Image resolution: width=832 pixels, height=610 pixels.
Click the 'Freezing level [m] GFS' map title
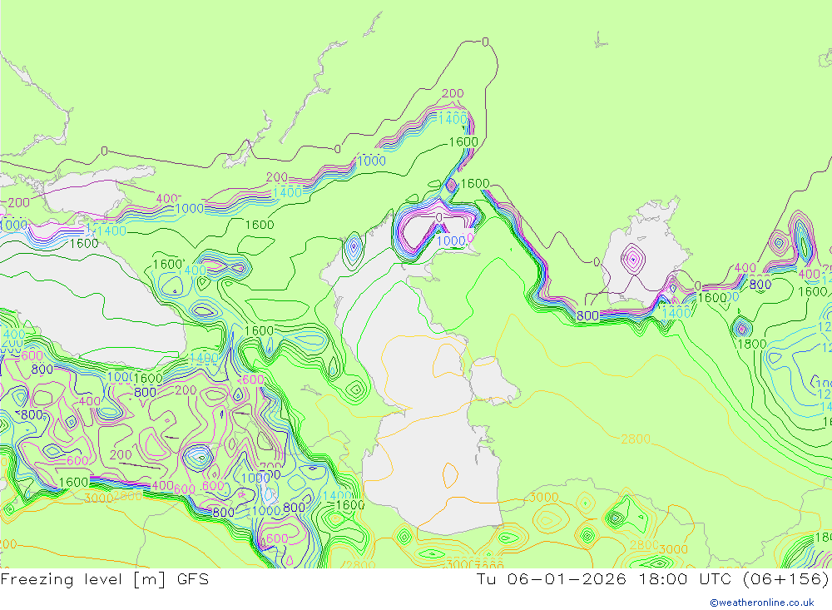[105, 579]
